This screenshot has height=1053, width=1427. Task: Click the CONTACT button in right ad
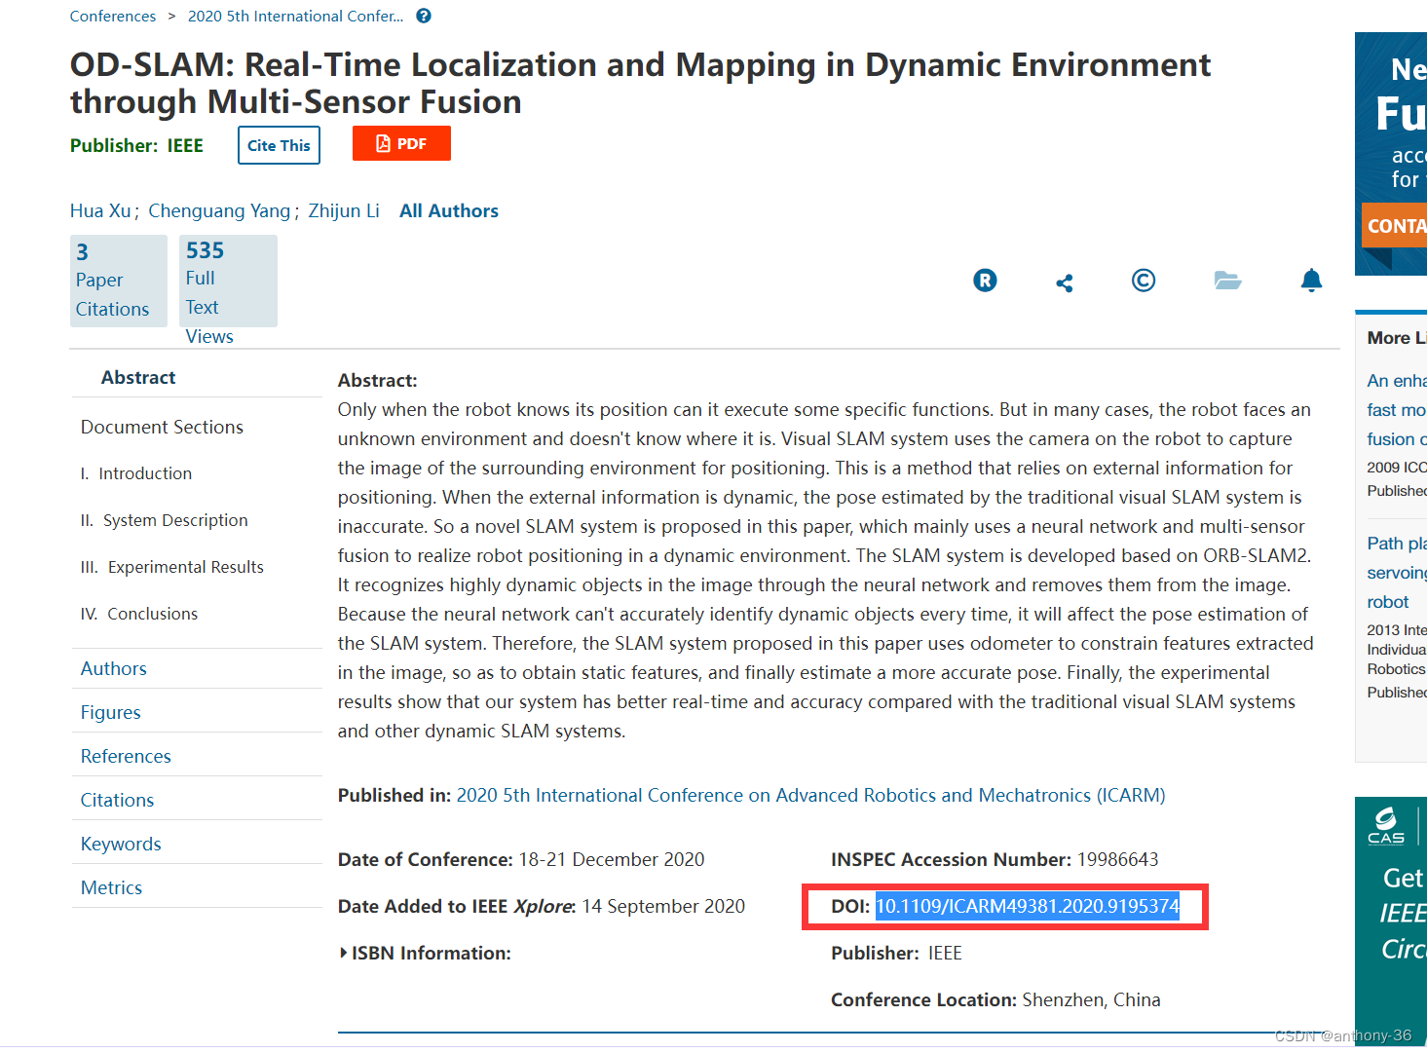1394,226
